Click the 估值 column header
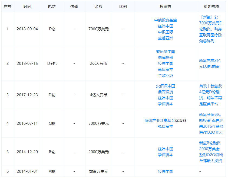 (74, 7)
